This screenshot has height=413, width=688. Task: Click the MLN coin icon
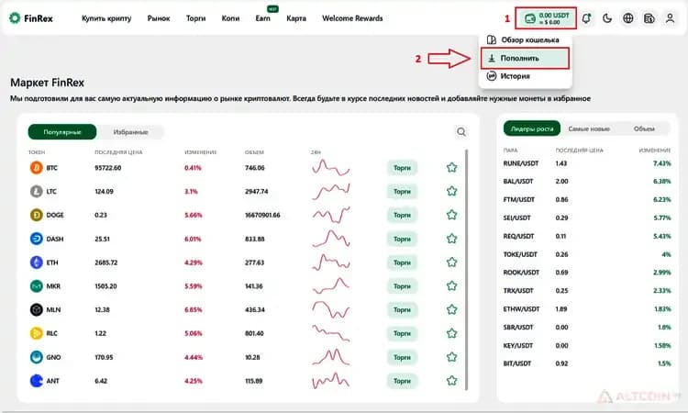pyautogui.click(x=36, y=310)
